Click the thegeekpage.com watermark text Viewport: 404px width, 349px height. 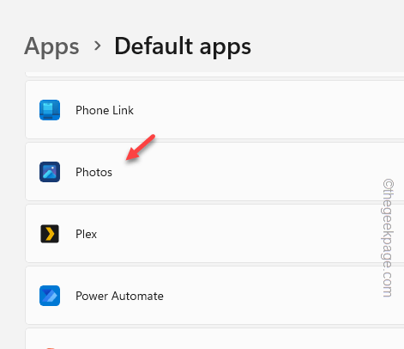point(388,238)
